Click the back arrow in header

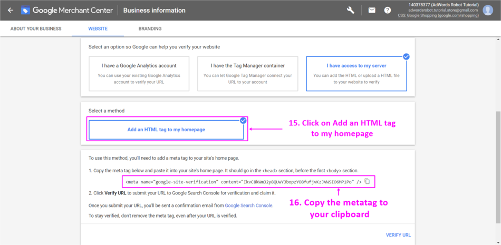coord(10,10)
